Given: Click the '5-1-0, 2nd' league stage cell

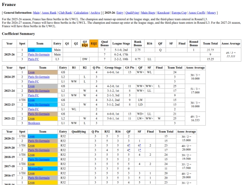Looking at the screenshot, I should (x=121, y=50).
